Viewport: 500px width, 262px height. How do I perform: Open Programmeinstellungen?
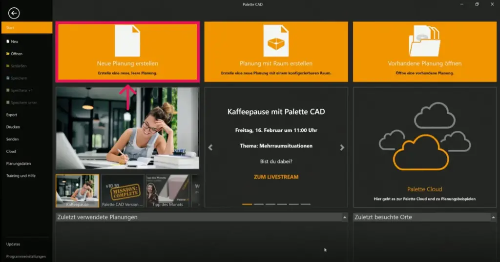pyautogui.click(x=27, y=256)
